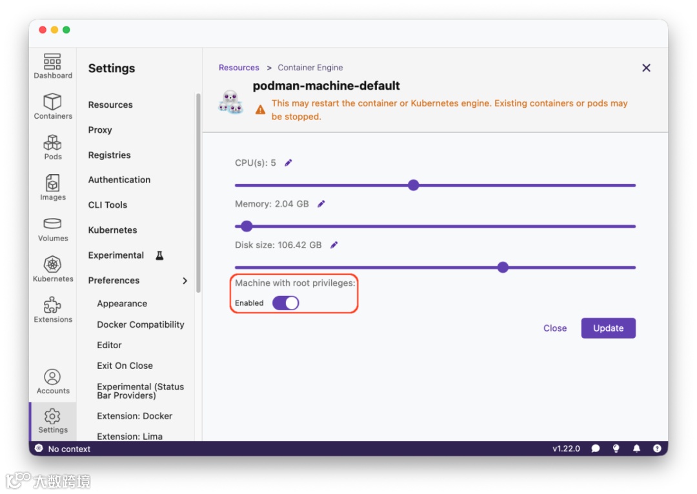
Task: Go to Containers in sidebar
Action: click(x=52, y=106)
